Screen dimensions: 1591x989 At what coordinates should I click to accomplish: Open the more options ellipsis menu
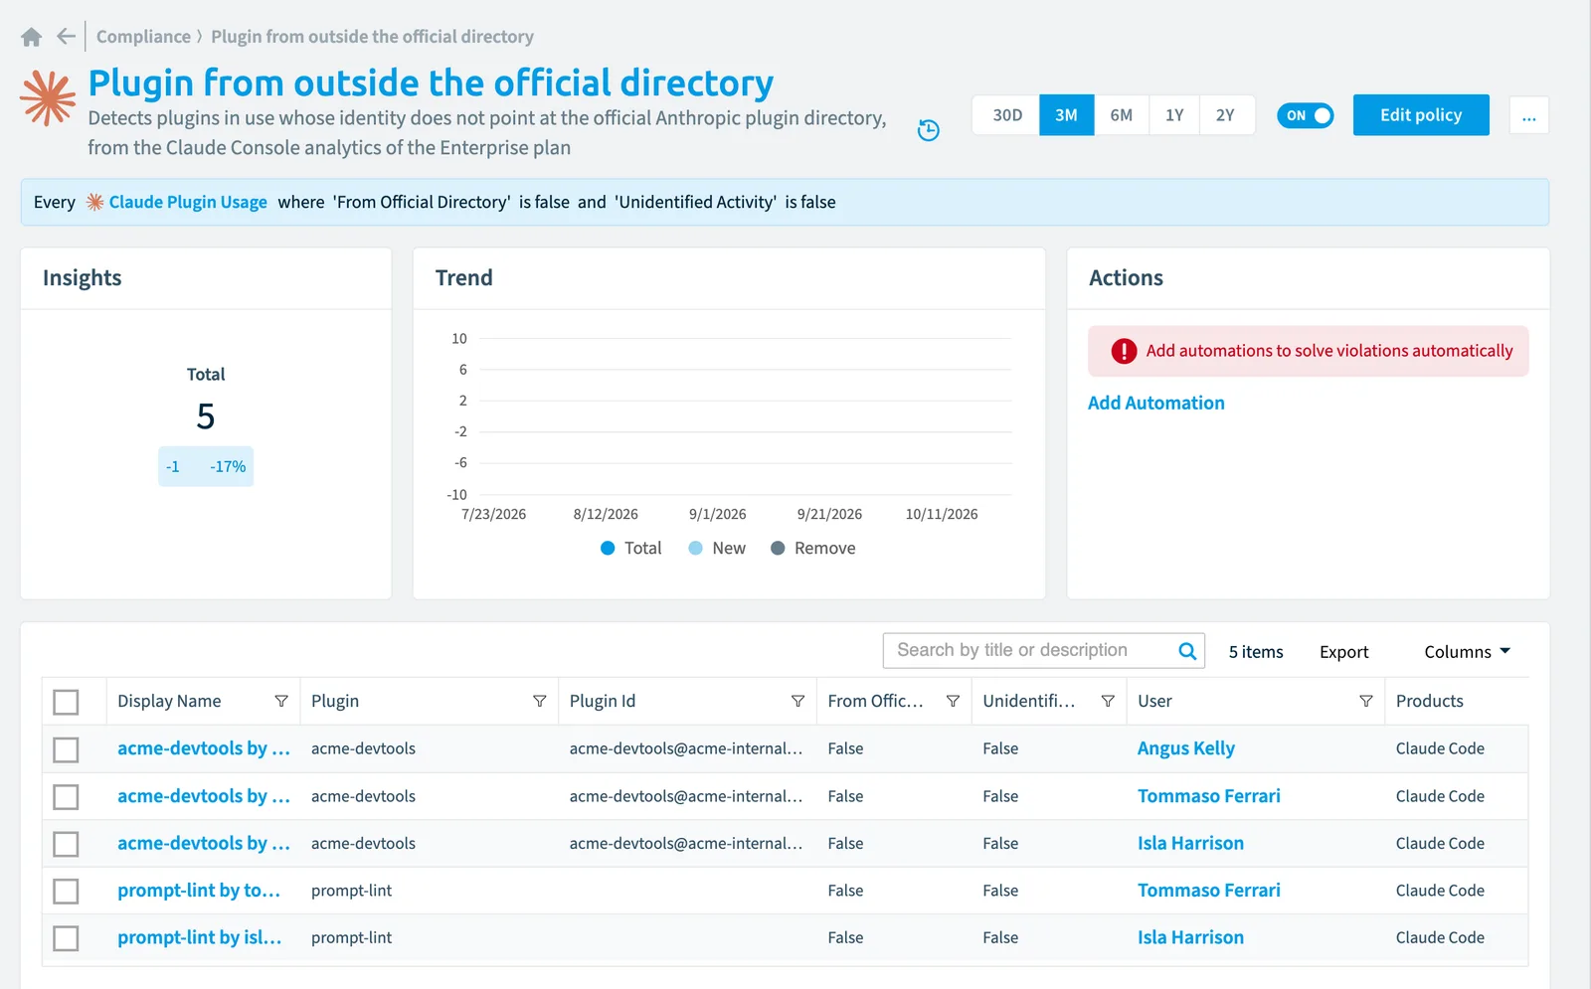tap(1529, 115)
